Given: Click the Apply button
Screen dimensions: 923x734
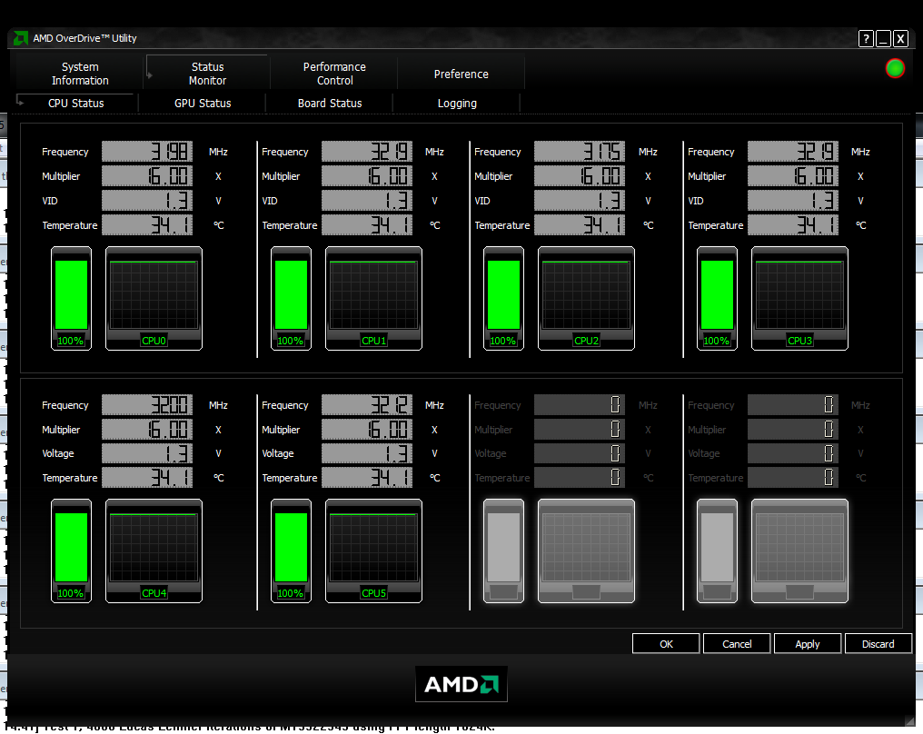Looking at the screenshot, I should click(807, 644).
